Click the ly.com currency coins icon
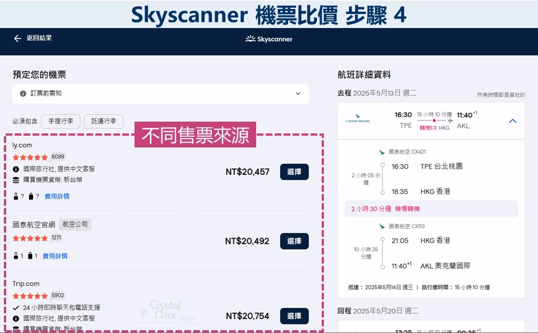Viewport: 538px width, 333px height. (16, 180)
